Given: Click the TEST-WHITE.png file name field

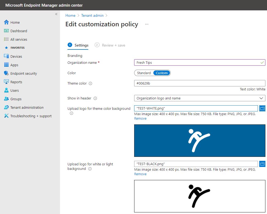Looking at the screenshot, I should [x=196, y=108].
